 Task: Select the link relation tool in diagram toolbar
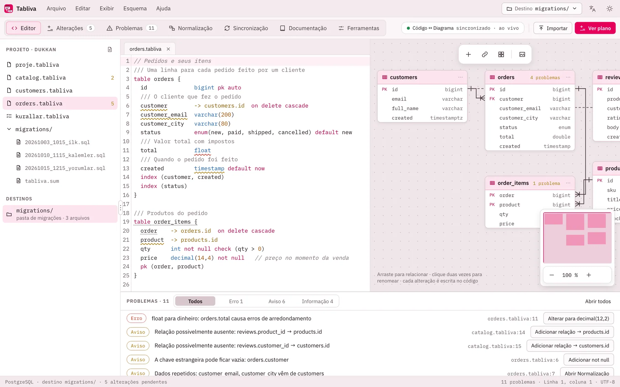485,54
